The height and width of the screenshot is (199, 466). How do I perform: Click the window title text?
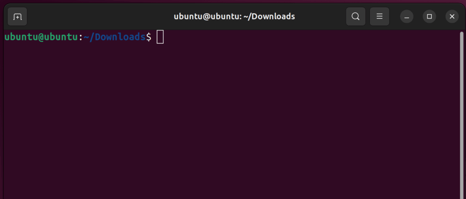pos(234,16)
